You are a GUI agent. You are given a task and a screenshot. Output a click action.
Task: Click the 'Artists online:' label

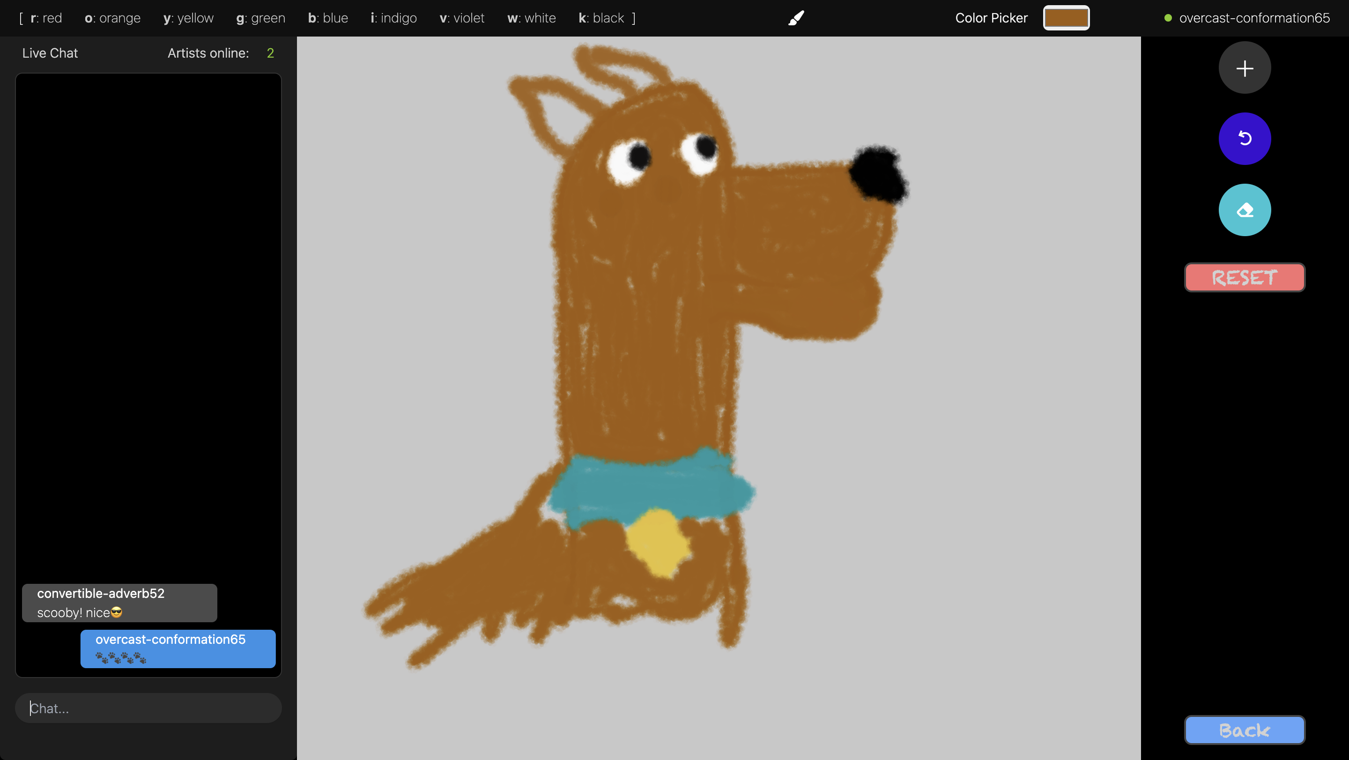[208, 53]
